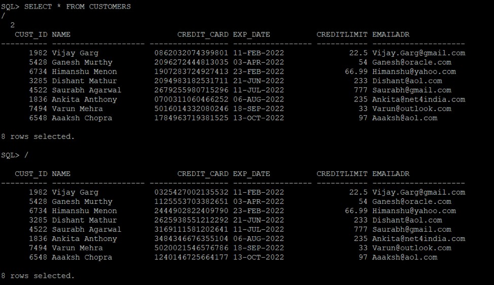The image size is (494, 285).
Task: Click the first '8 rows selected.' message
Action: [38, 136]
